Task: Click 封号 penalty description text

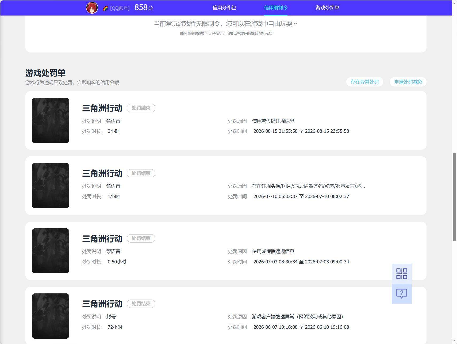Action: 111,317
